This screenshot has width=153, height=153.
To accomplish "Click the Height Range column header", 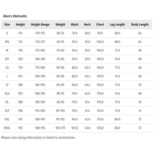I will point(40,24).
